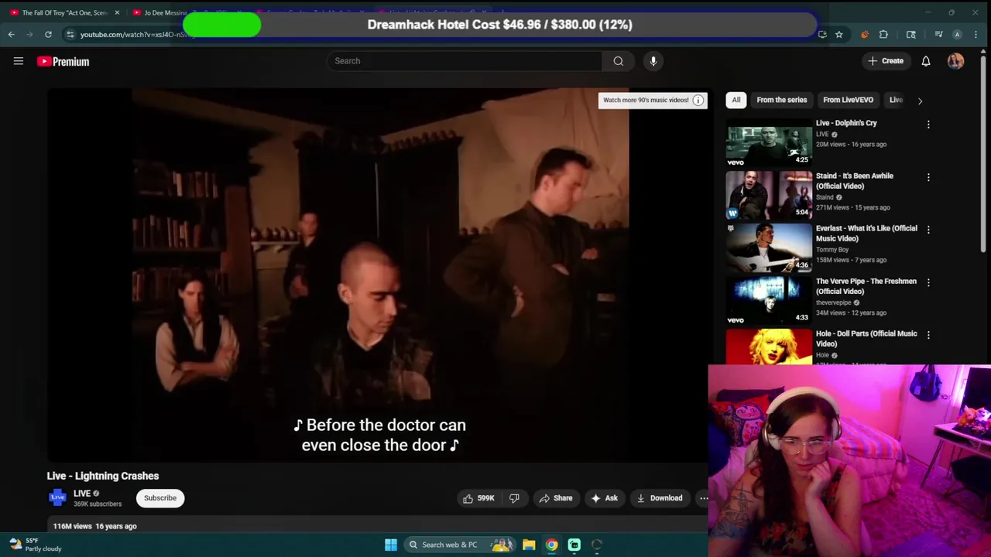Select the All filter chip
991x557 pixels.
(x=736, y=100)
